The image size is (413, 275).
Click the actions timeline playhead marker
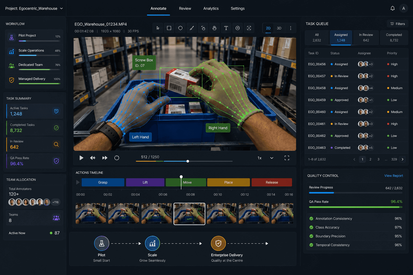[181, 177]
